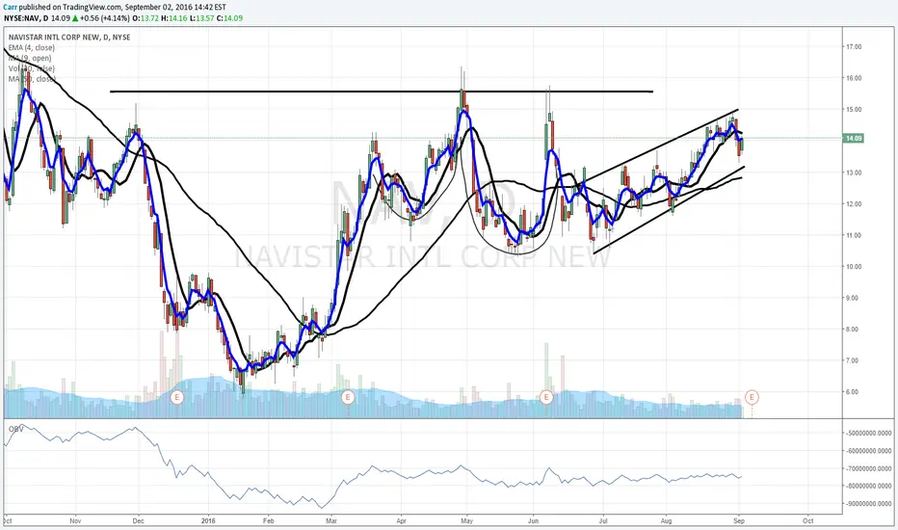This screenshot has height=530, width=898.
Task: Click the 12.00 price axis label
Action: pos(854,204)
